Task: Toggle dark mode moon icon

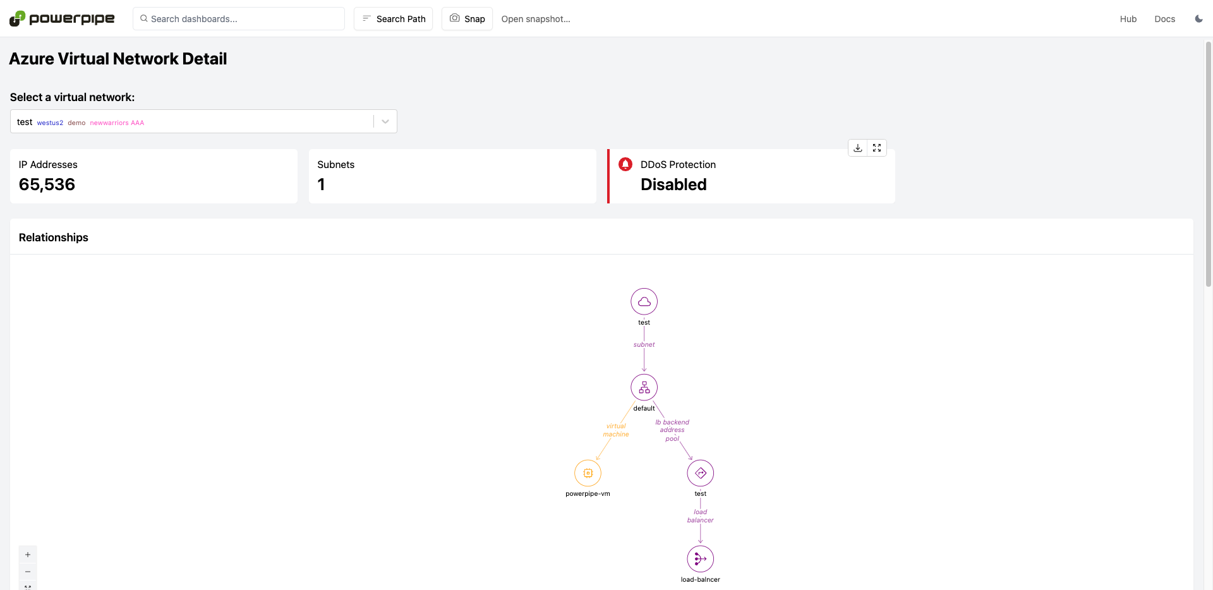Action: (x=1198, y=19)
